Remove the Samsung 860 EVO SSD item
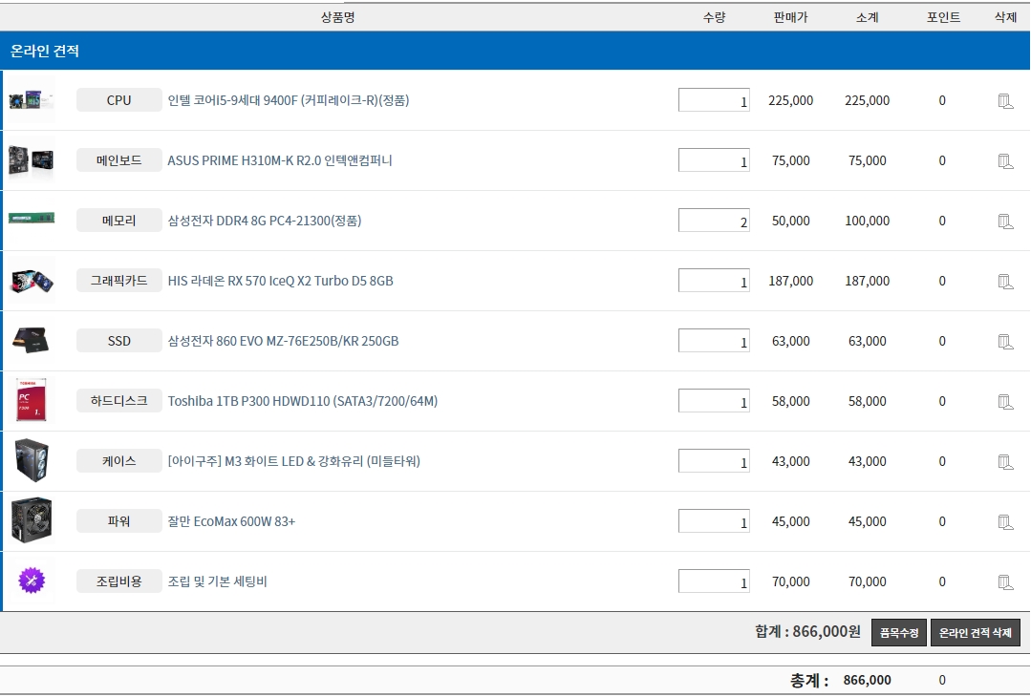The height and width of the screenshot is (697, 1031). tap(1005, 341)
